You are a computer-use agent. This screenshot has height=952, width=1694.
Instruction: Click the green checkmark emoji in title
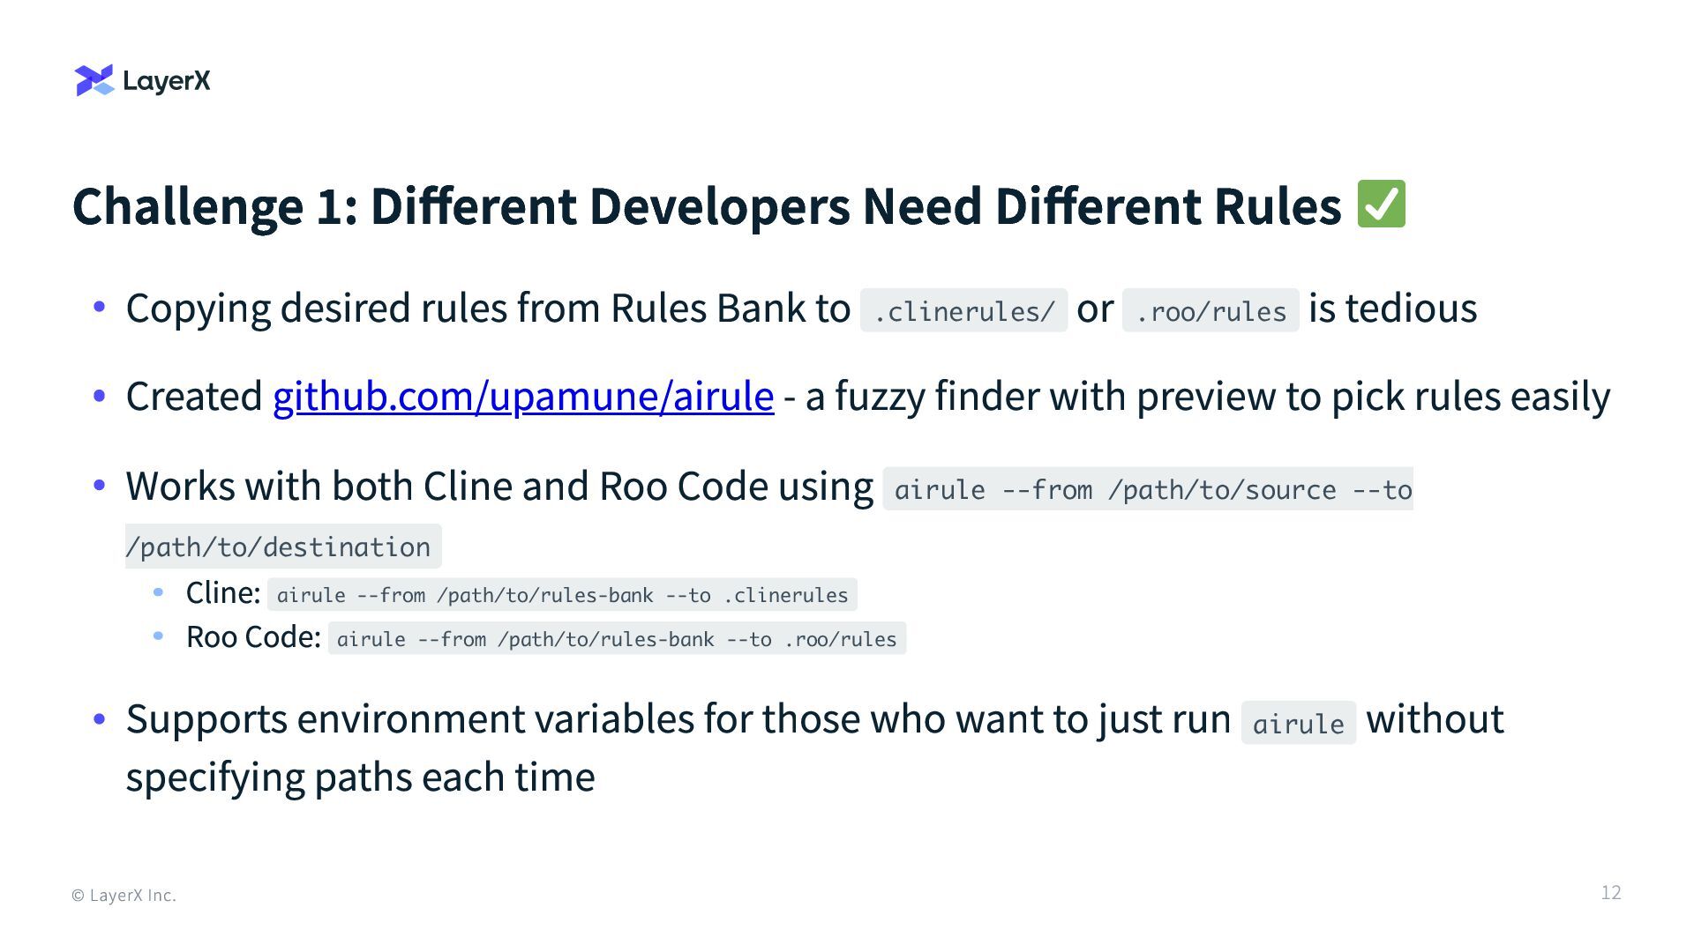[x=1381, y=205]
